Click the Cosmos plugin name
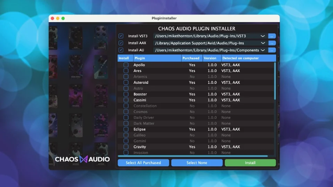The image size is (333, 187). [140, 112]
